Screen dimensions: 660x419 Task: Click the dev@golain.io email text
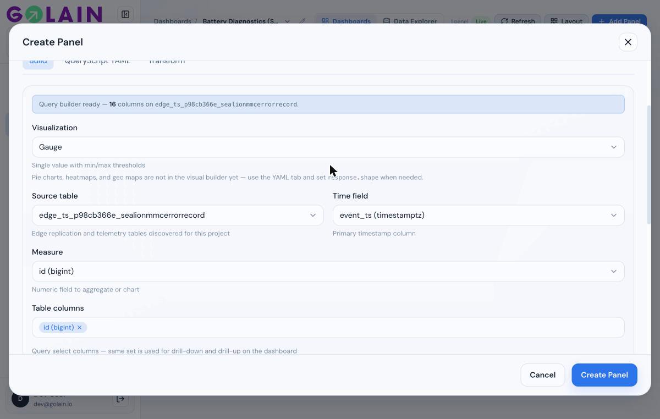coord(53,404)
